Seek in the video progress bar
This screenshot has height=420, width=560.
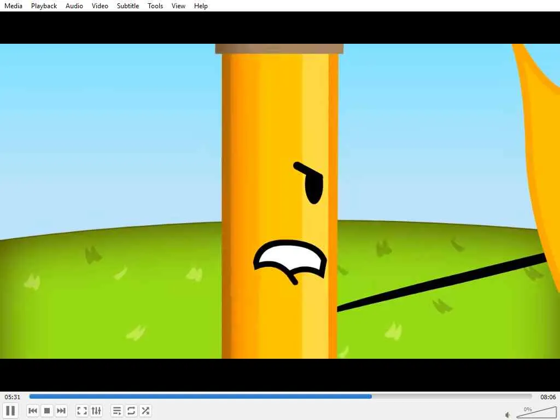coord(281,396)
